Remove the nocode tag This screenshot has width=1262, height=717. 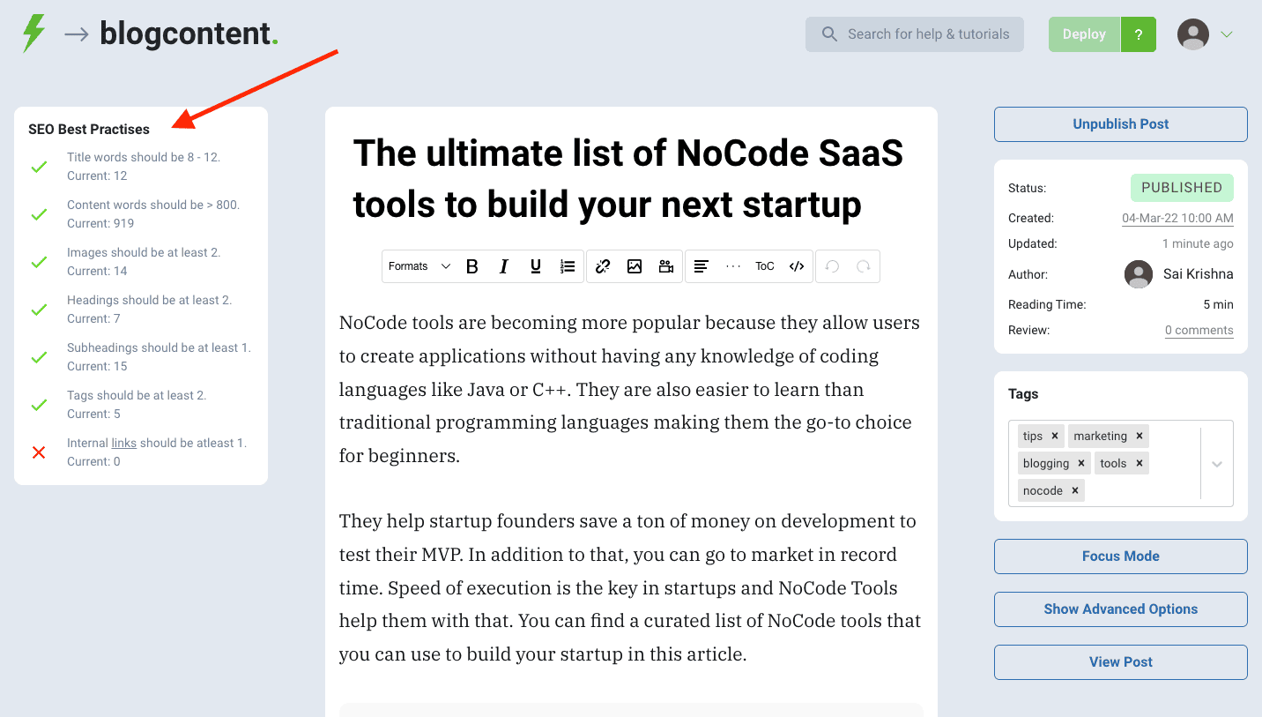(x=1075, y=490)
